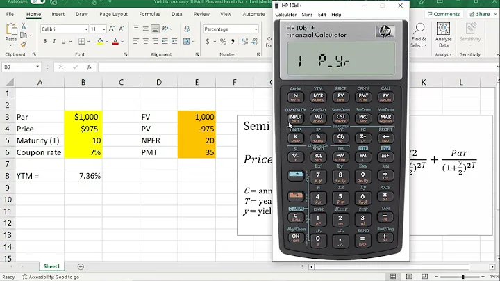The width and height of the screenshot is (500, 281).
Task: Toggle the AutoSave switch
Action: (37, 1)
